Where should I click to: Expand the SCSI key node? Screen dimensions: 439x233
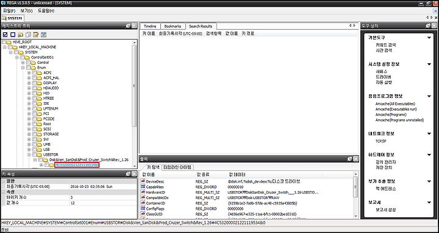[29, 129]
